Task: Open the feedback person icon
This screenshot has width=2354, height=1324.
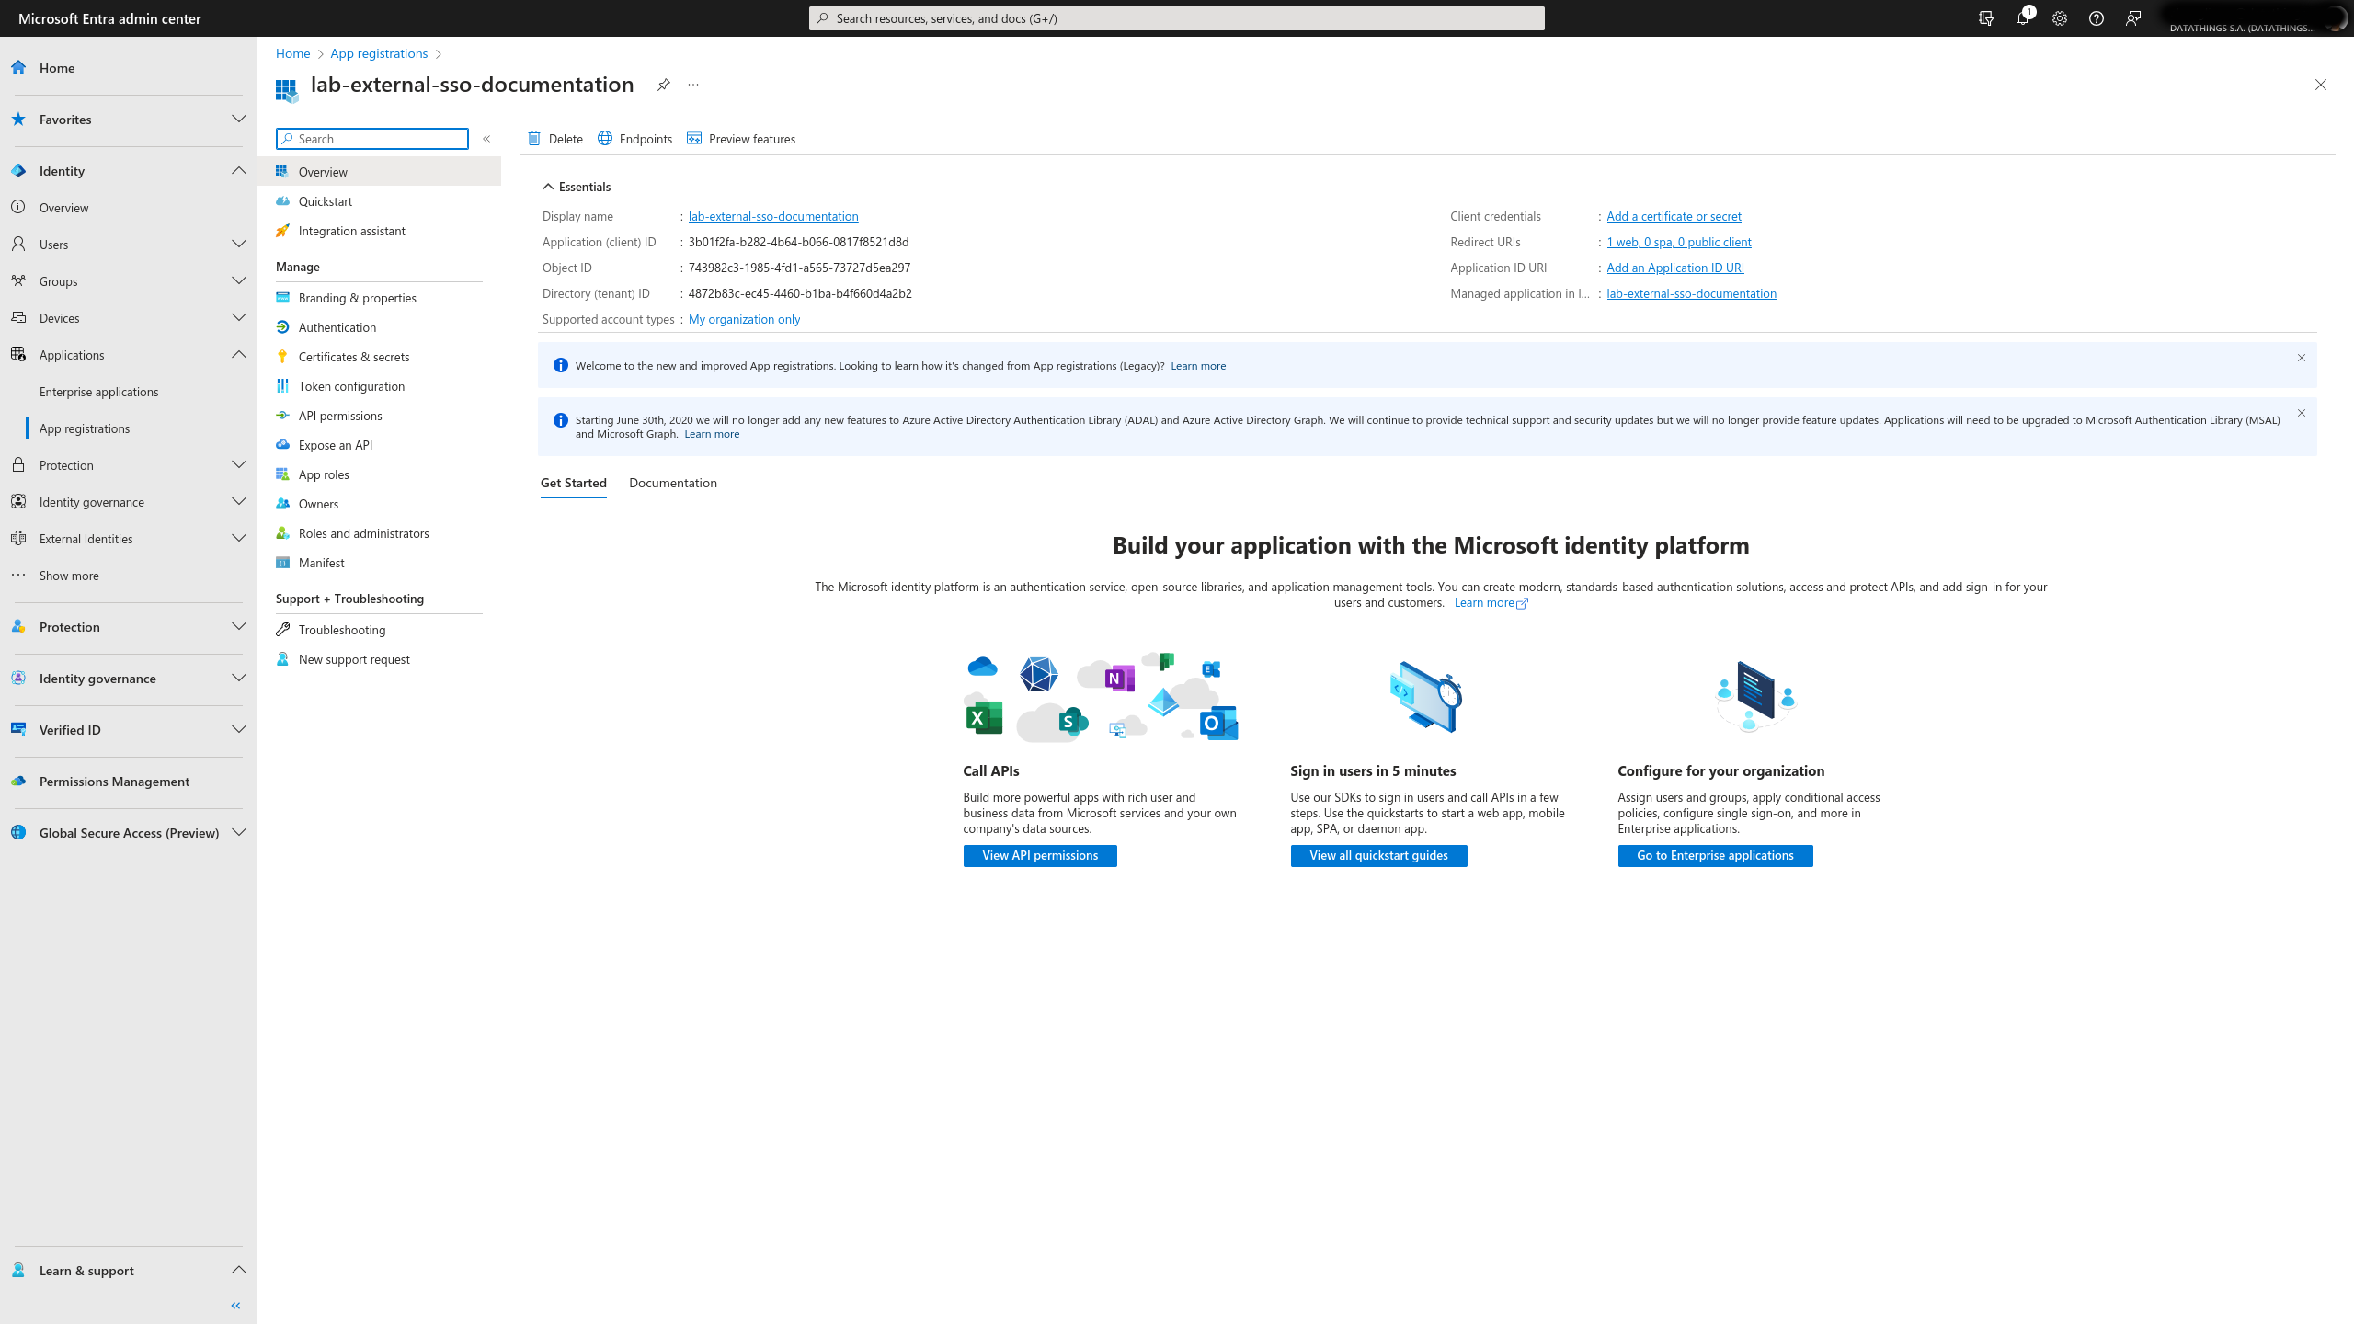Action: 2133,18
